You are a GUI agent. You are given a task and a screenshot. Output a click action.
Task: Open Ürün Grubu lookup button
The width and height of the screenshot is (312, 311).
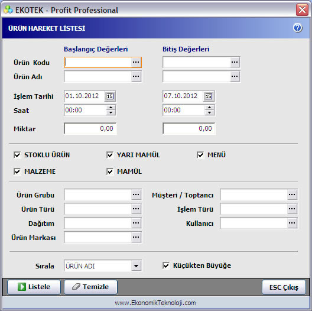(x=136, y=195)
